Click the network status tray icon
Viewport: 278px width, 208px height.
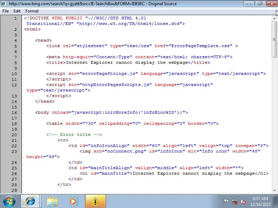[x=234, y=201]
